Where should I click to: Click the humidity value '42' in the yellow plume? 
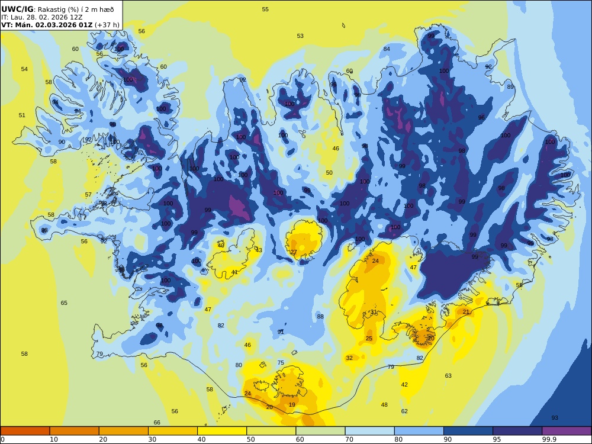404,384
